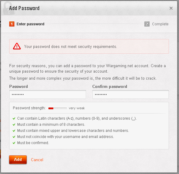Click the step 2 gray number badge
The height and width of the screenshot is (174, 179).
pos(147,24)
